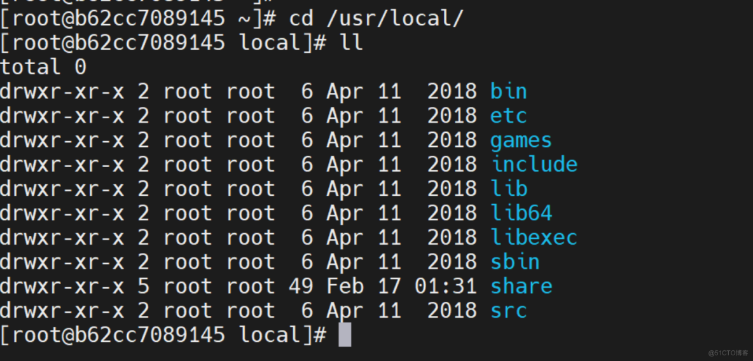Click the 'cd /usr/local/' command text
Viewport: 753px width, 361px height.
point(376,18)
